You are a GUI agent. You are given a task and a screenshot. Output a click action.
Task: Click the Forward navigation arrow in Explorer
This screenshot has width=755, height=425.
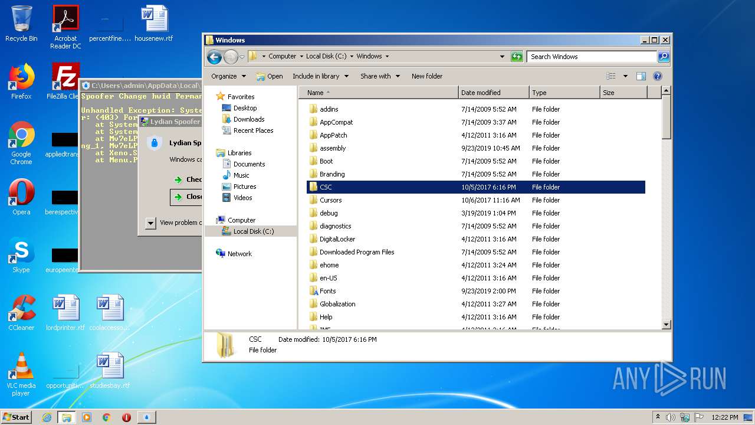231,57
